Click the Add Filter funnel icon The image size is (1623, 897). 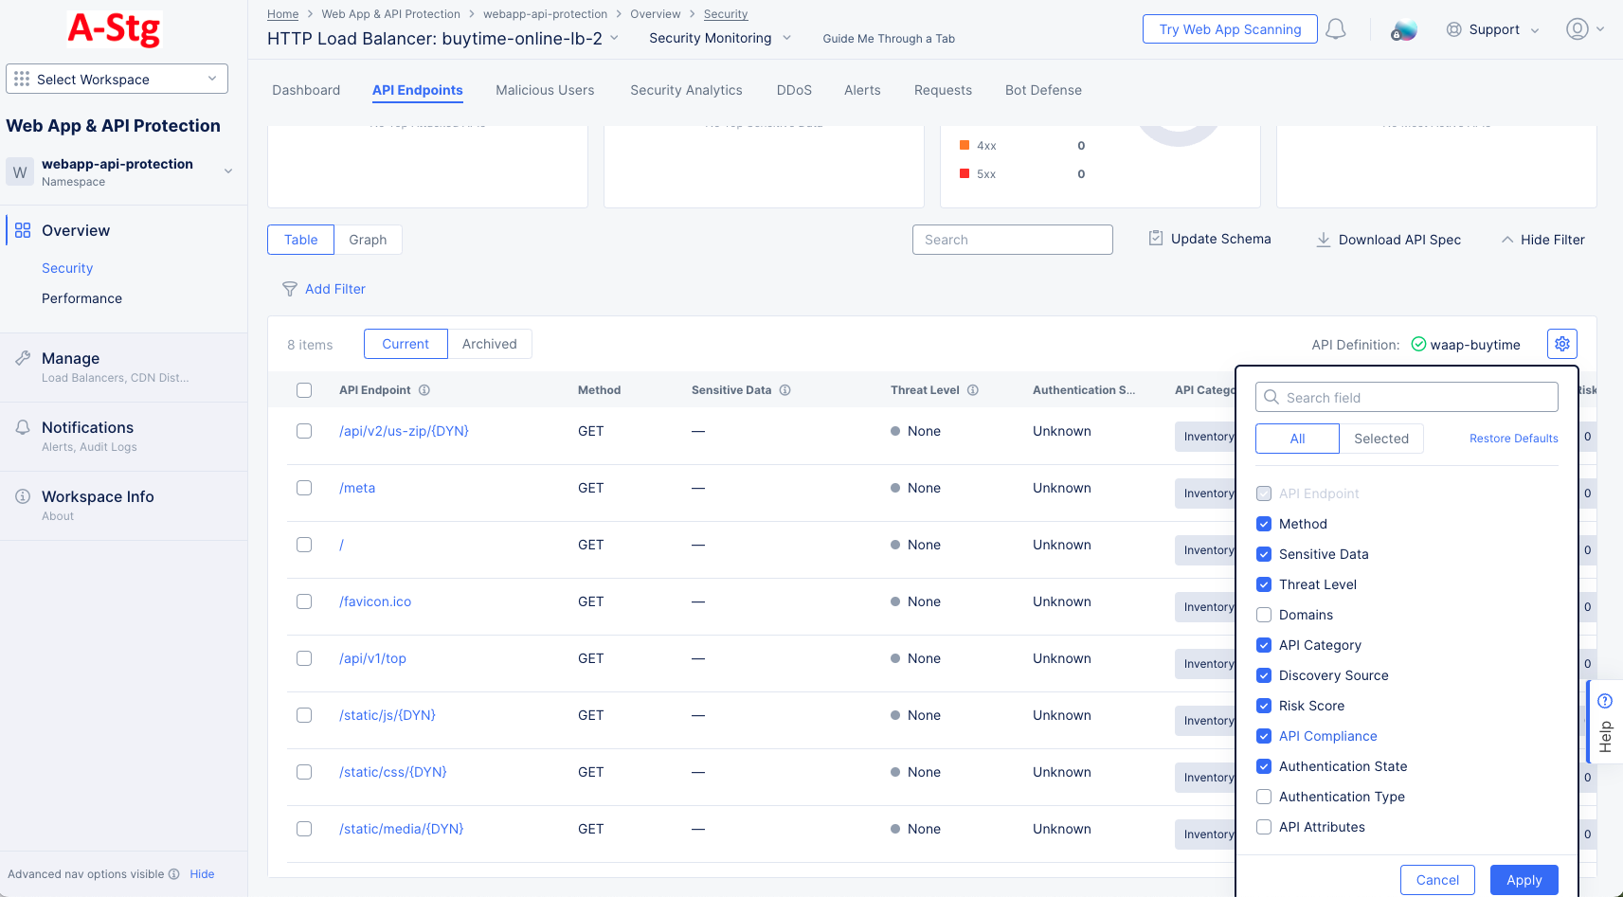click(x=290, y=289)
